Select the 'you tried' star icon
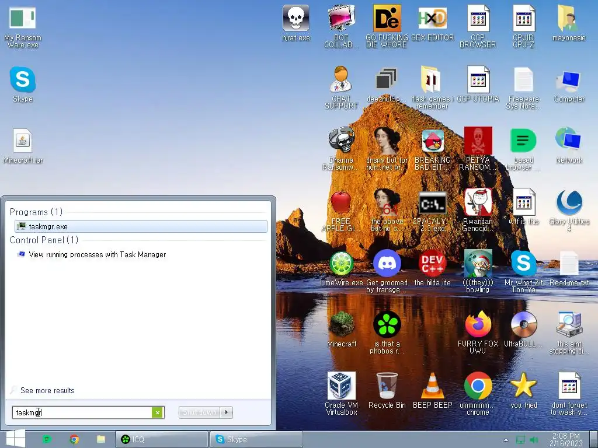Screen dimensions: 598x448 (x=523, y=391)
